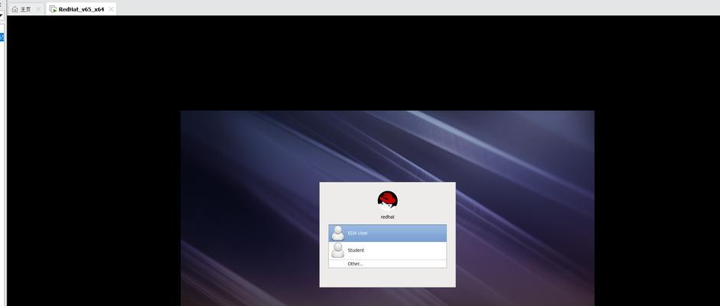Choose the Student account to log in
720x306 pixels.
tap(388, 250)
